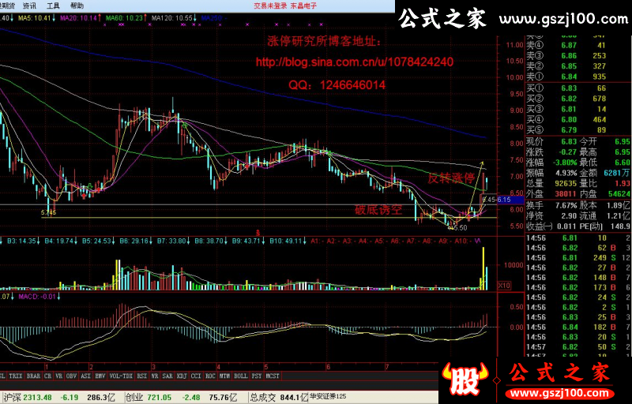This screenshot has height=404, width=632.
Task: Click the 交易未登录 login status link
Action: pyautogui.click(x=270, y=6)
